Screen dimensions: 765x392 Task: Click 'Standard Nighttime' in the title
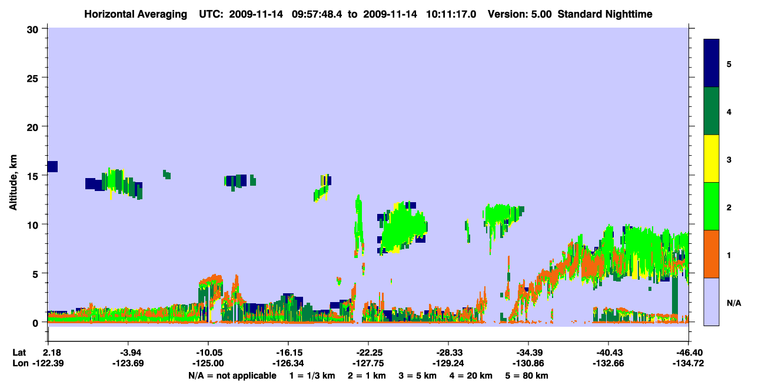click(x=605, y=14)
